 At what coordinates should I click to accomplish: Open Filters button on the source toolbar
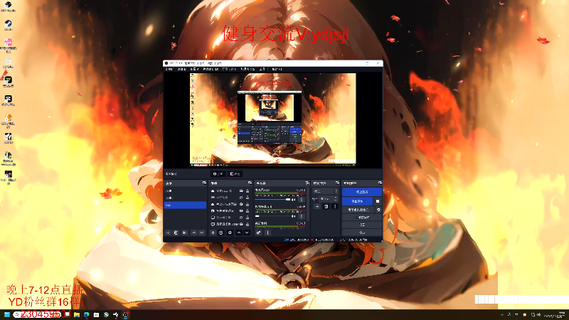(x=235, y=174)
